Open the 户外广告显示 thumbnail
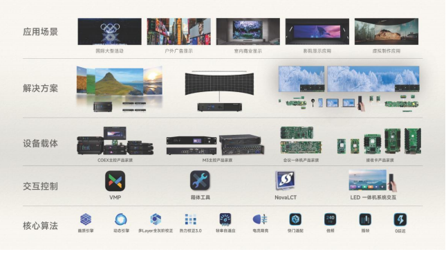The width and height of the screenshot is (446, 254). (x=178, y=32)
